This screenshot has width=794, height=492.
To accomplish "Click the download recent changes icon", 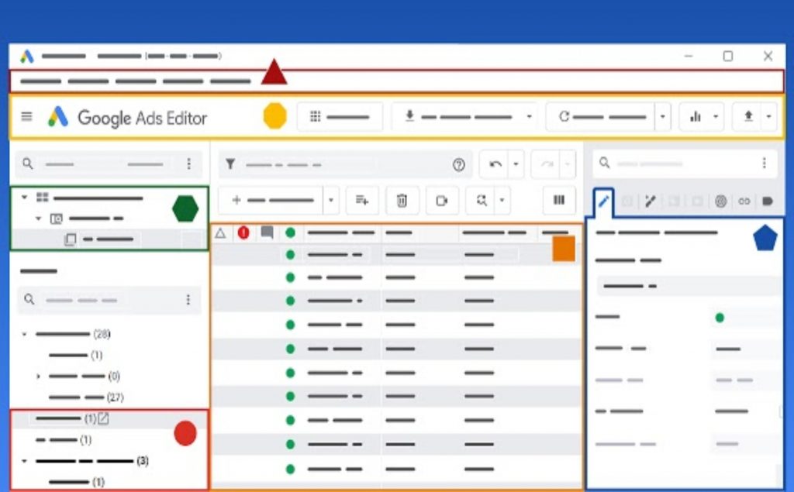I will (409, 116).
